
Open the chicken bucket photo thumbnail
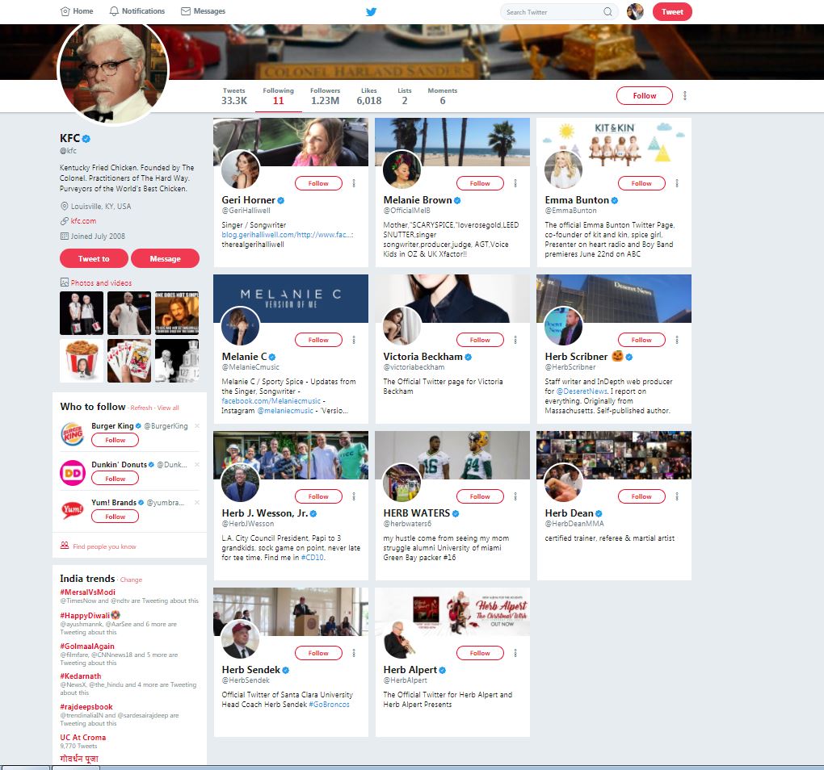coord(82,361)
